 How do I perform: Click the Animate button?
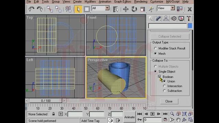click(x=129, y=117)
